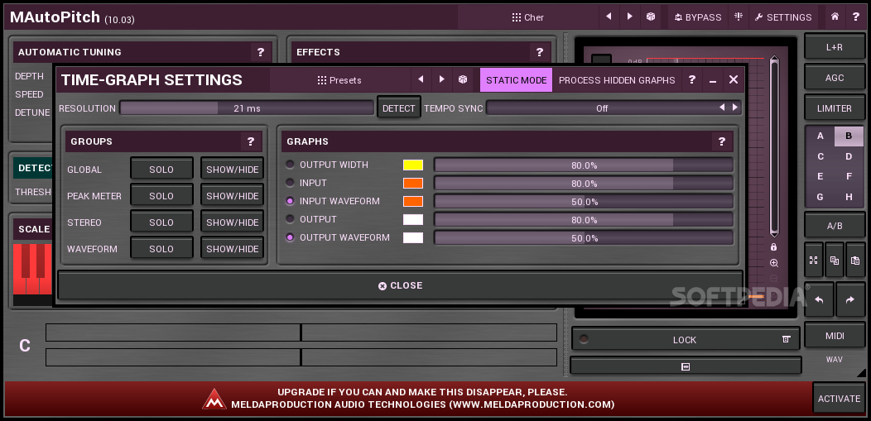Step Tempo Sync to previous value arrow
871x421 pixels.
722,108
